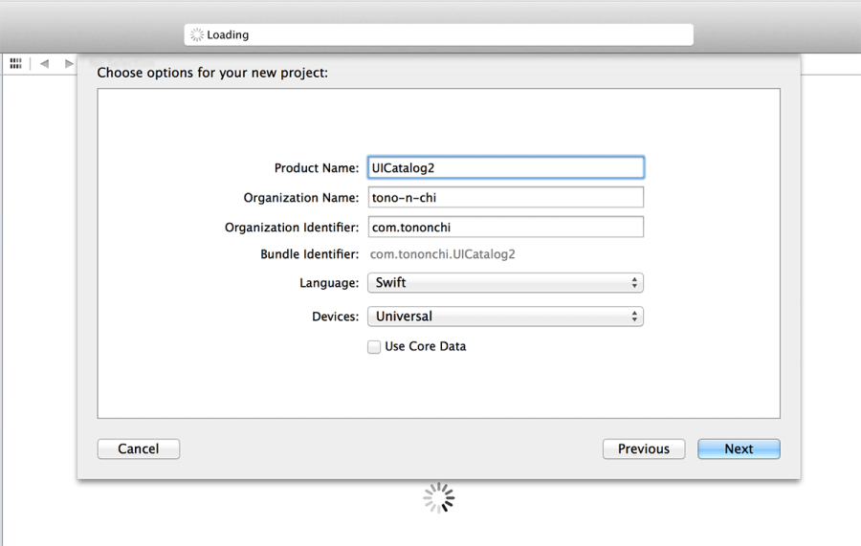The width and height of the screenshot is (861, 546).
Task: Focus the Product Name text field
Action: (x=505, y=167)
